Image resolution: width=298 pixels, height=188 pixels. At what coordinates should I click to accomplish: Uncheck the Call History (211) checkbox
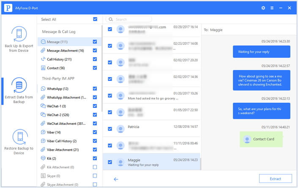click(x=95, y=59)
